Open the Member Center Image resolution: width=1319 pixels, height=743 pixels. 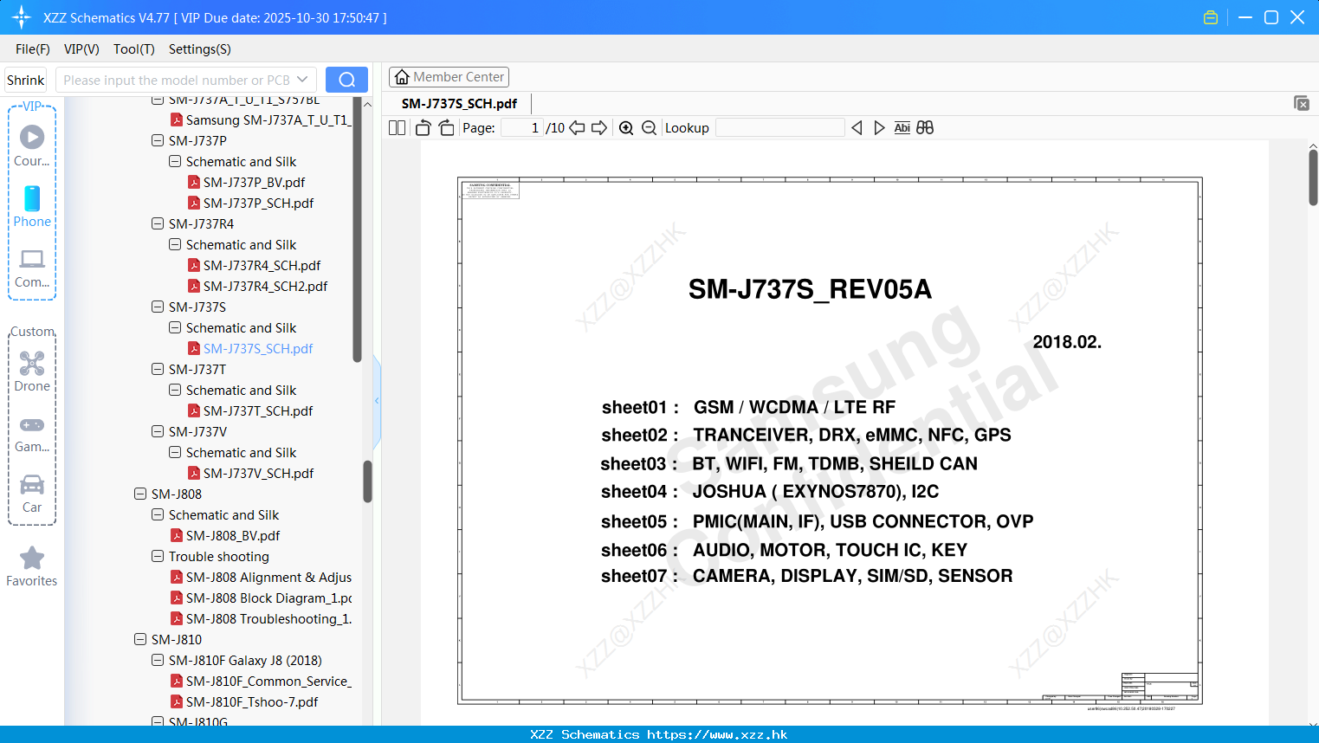click(x=449, y=77)
